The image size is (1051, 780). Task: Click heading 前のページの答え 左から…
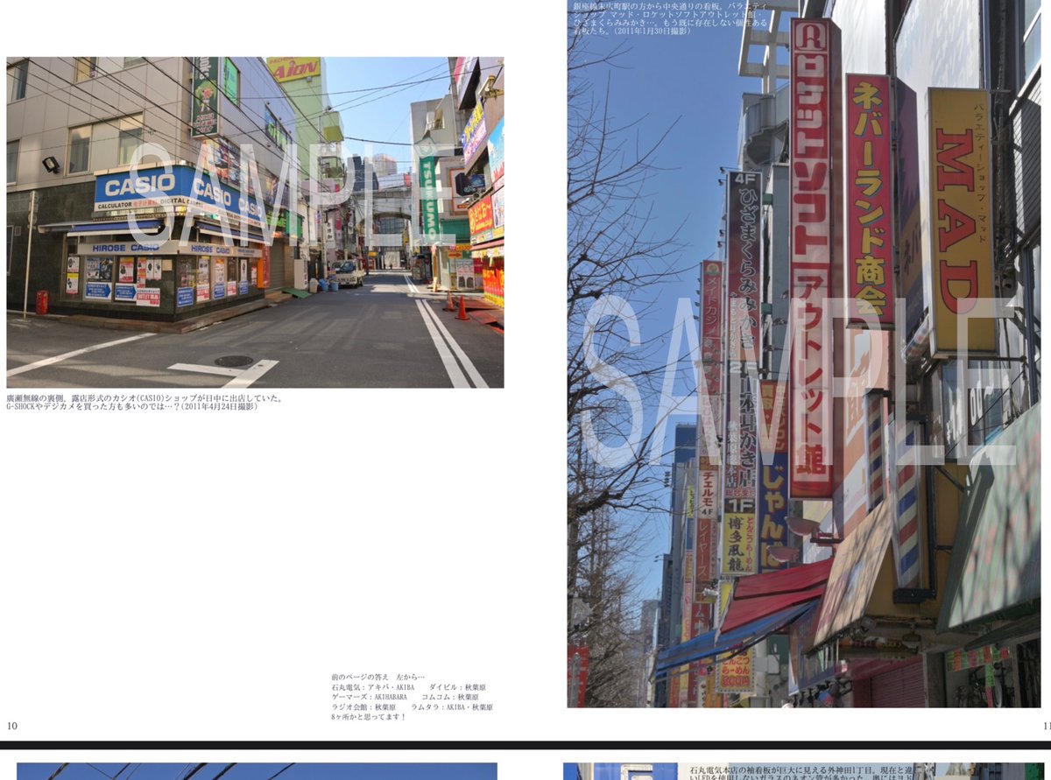pos(378,678)
